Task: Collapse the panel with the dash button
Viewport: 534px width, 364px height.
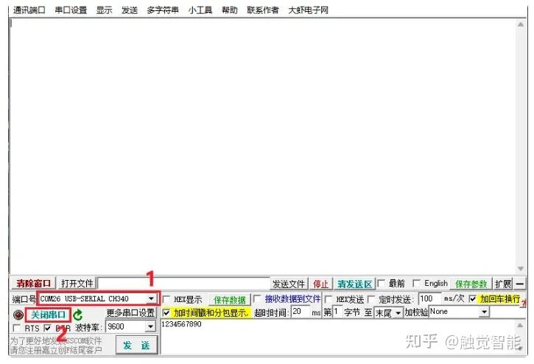Action: pyautogui.click(x=520, y=284)
